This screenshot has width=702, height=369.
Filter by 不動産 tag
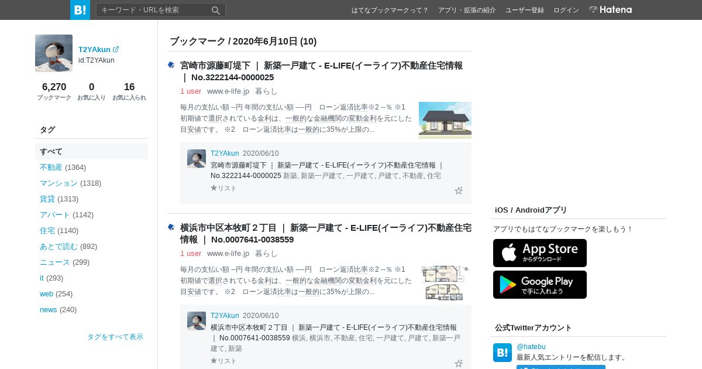(51, 167)
